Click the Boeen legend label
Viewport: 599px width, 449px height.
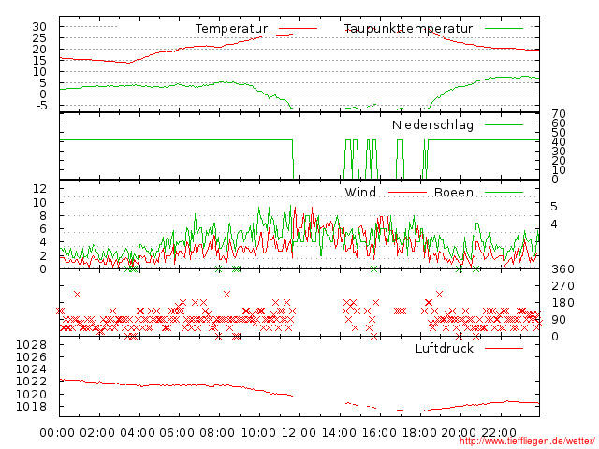454,192
